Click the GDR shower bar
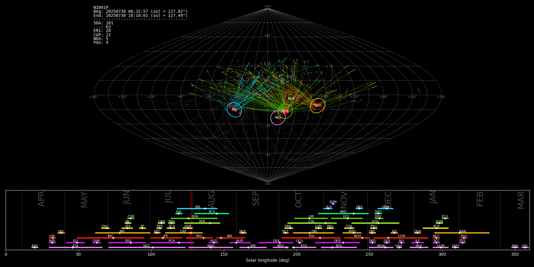Screen dimensions: 534x267 (x=187, y=228)
